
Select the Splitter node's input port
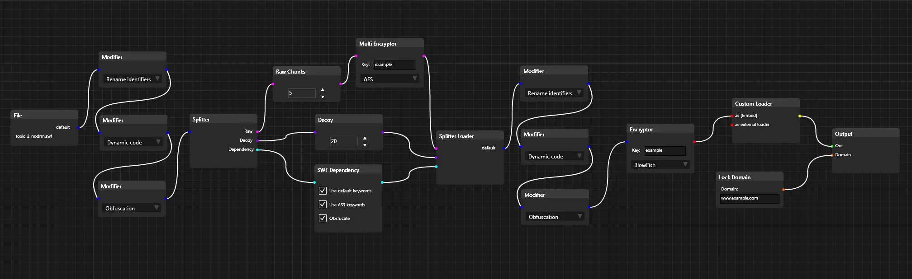coord(190,132)
